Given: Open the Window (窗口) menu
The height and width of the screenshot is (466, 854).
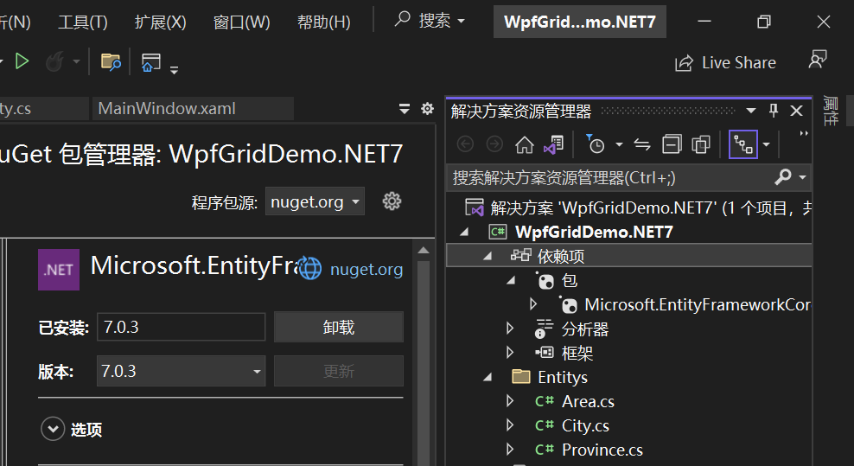Looking at the screenshot, I should (x=242, y=22).
